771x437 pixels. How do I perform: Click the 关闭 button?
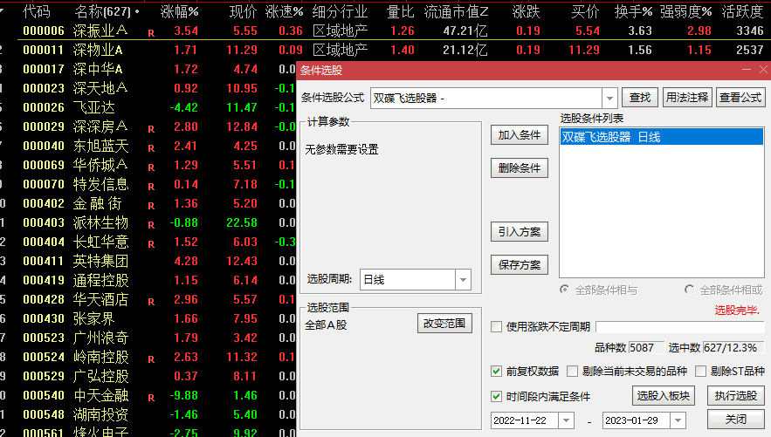pyautogui.click(x=735, y=420)
